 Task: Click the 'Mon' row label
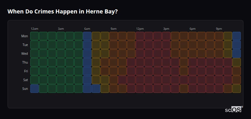tap(24, 36)
